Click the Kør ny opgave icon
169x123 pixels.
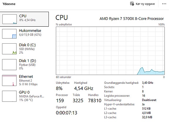click(132, 4)
